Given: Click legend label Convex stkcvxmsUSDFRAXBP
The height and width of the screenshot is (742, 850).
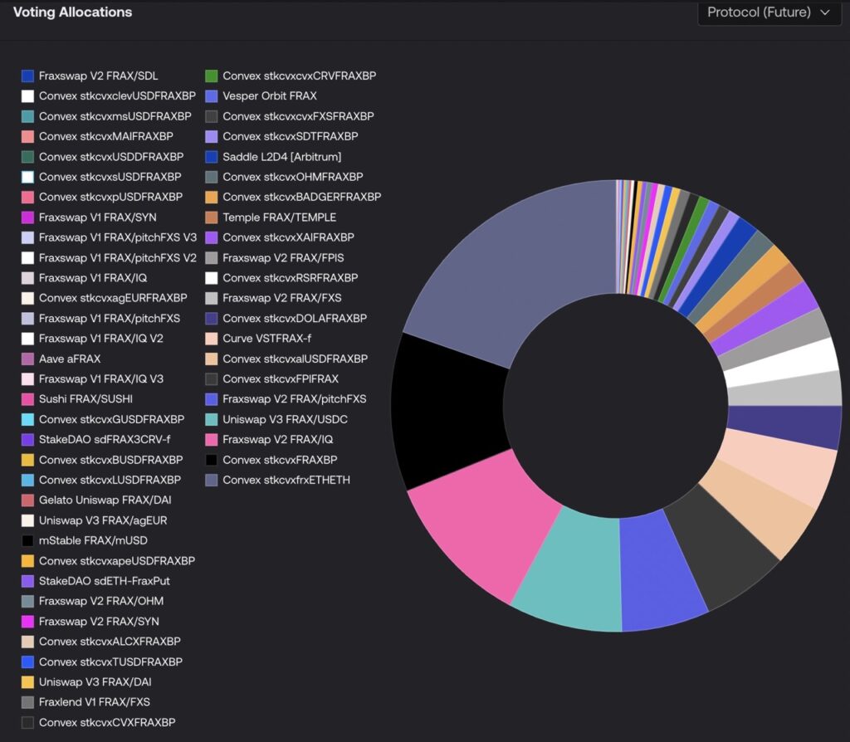Looking at the screenshot, I should coord(115,116).
